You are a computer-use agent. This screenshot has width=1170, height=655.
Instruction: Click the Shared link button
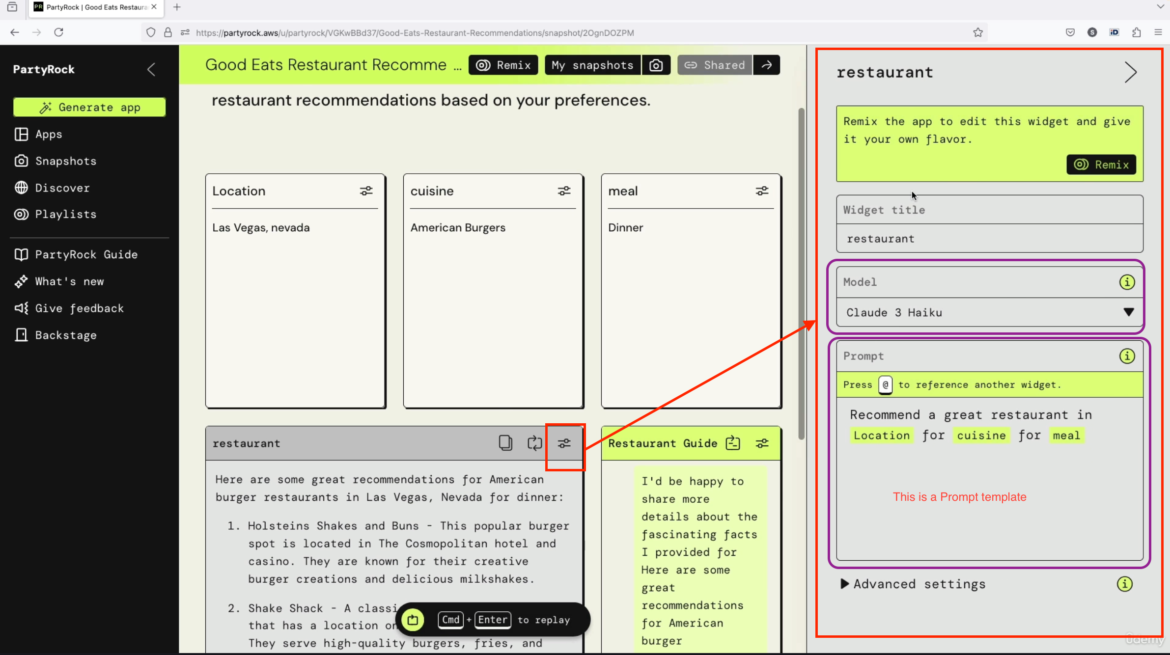coord(715,65)
